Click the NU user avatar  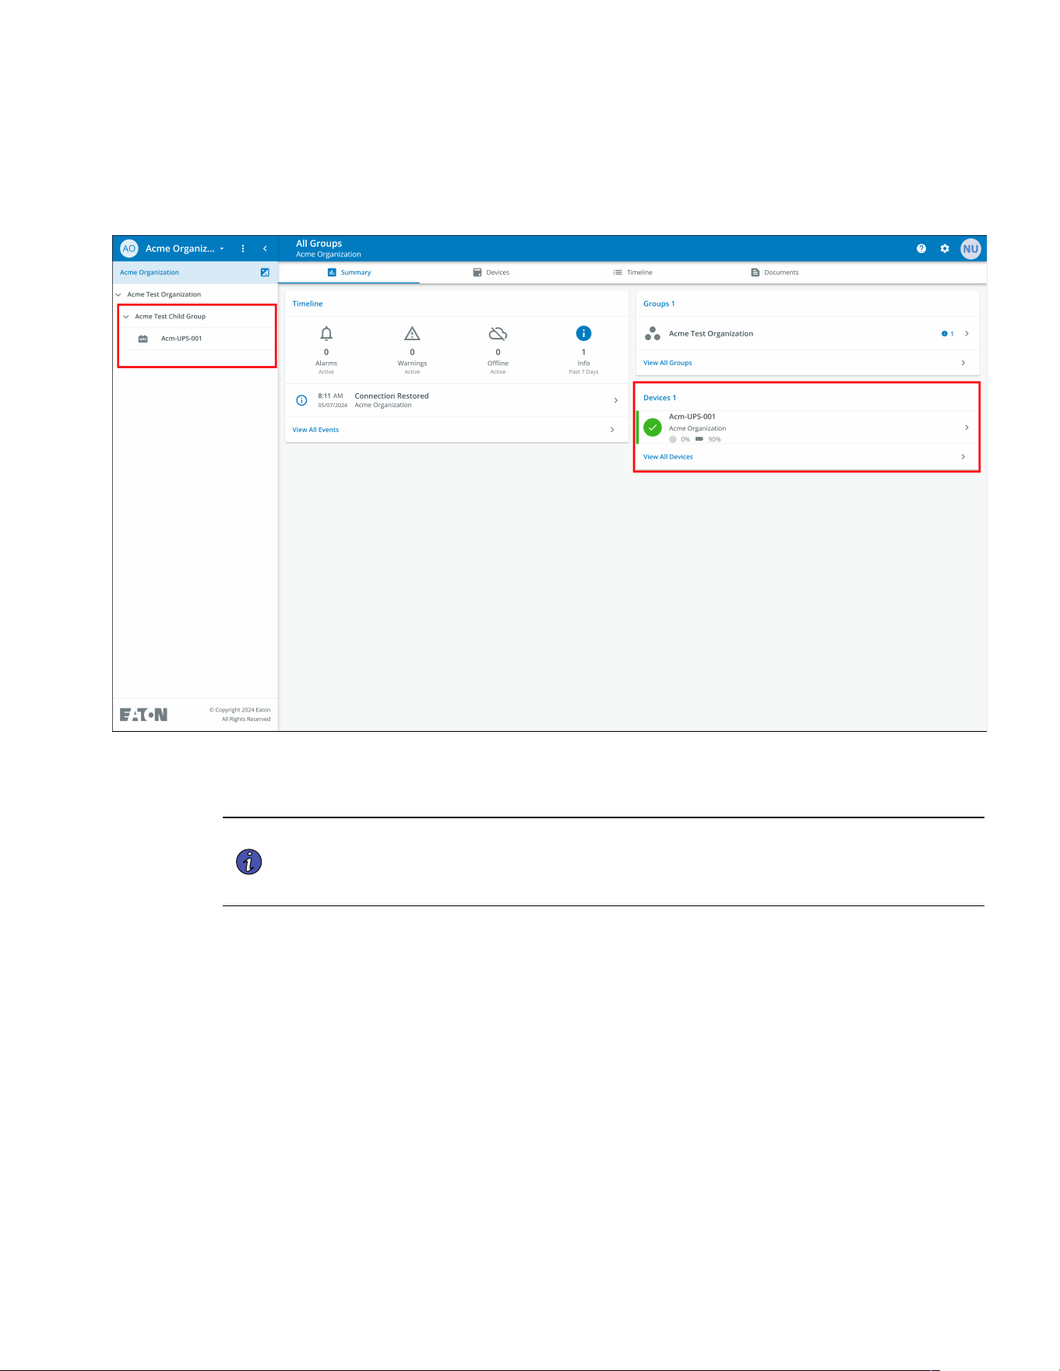pyautogui.click(x=970, y=249)
